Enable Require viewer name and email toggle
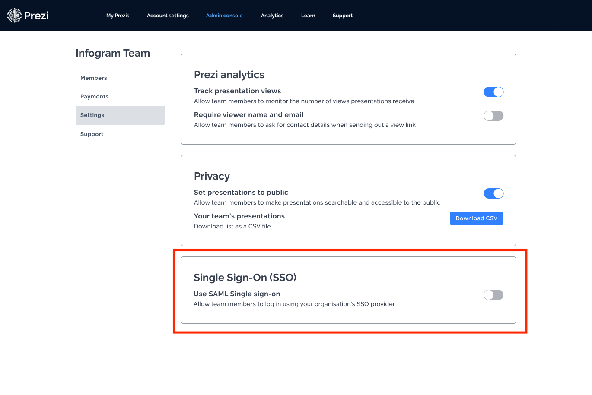The height and width of the screenshot is (395, 592). click(493, 116)
